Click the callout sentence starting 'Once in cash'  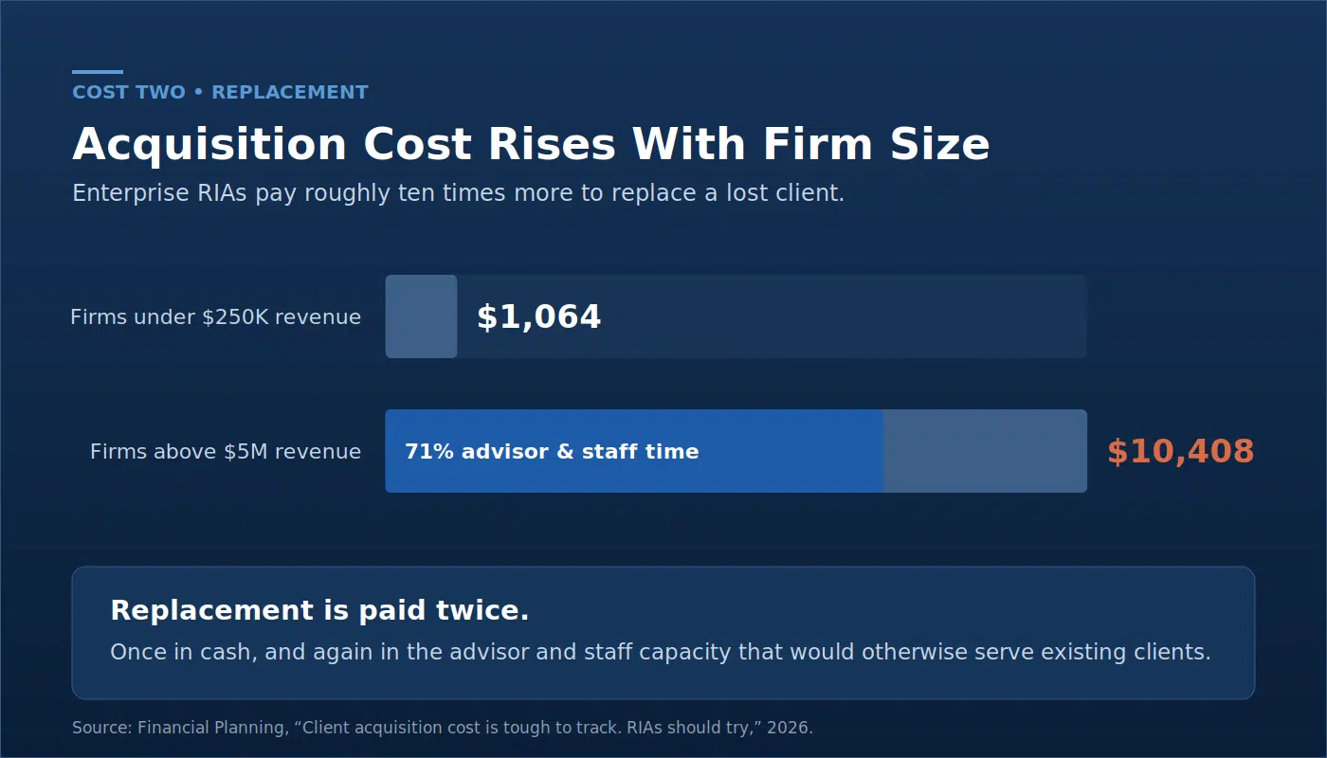tap(661, 652)
